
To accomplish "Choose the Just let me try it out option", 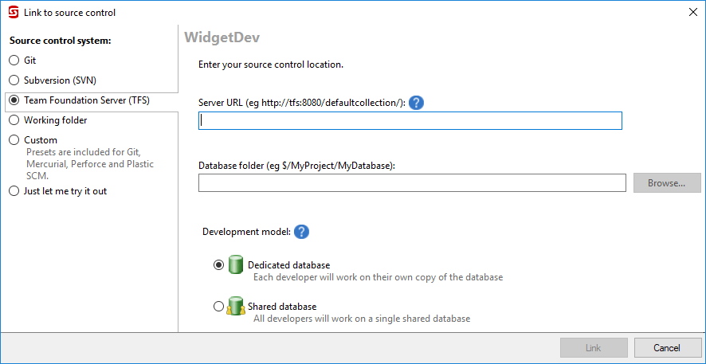I will 14,191.
